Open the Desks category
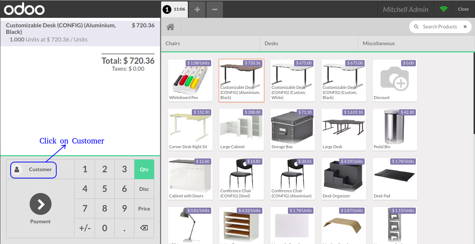The image size is (475, 244). click(x=309, y=43)
